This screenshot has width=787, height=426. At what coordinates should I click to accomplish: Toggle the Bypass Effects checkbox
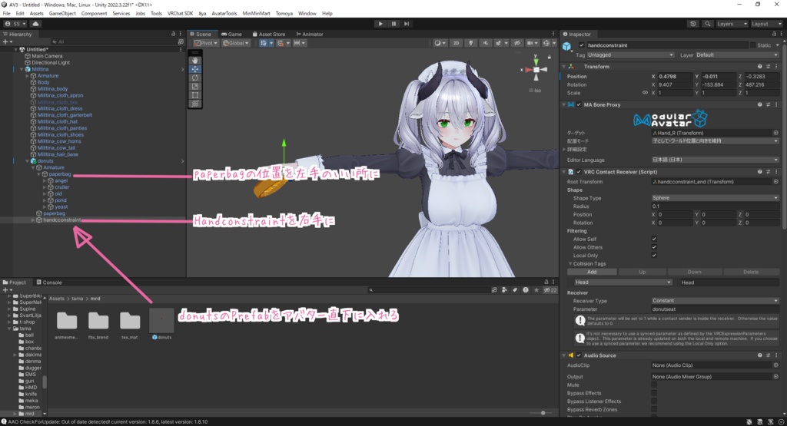654,393
